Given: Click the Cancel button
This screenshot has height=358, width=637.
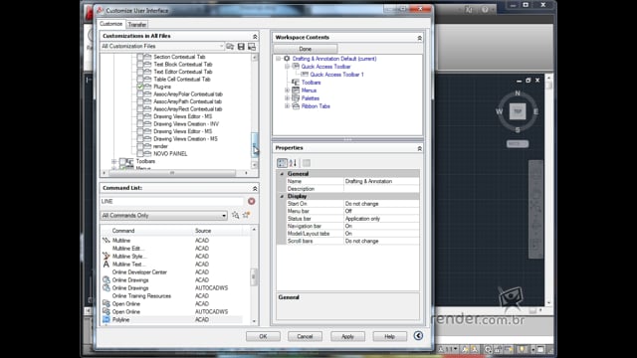Looking at the screenshot, I should click(305, 336).
